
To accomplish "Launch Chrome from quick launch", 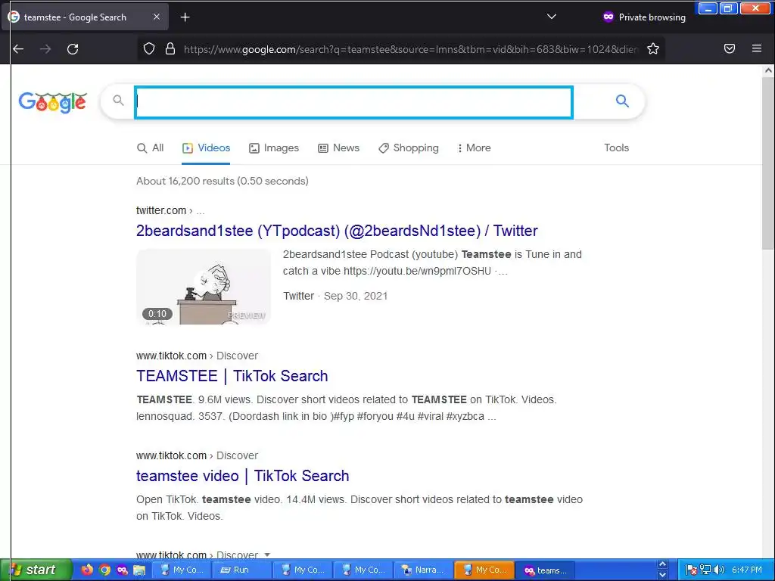I will tap(104, 570).
